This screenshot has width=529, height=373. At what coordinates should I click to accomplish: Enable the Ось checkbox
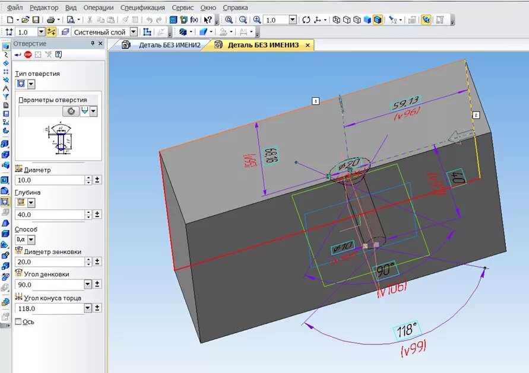[x=18, y=321]
